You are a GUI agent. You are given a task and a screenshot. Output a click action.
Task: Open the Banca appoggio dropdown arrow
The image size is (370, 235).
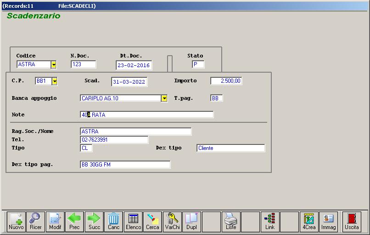click(x=164, y=98)
